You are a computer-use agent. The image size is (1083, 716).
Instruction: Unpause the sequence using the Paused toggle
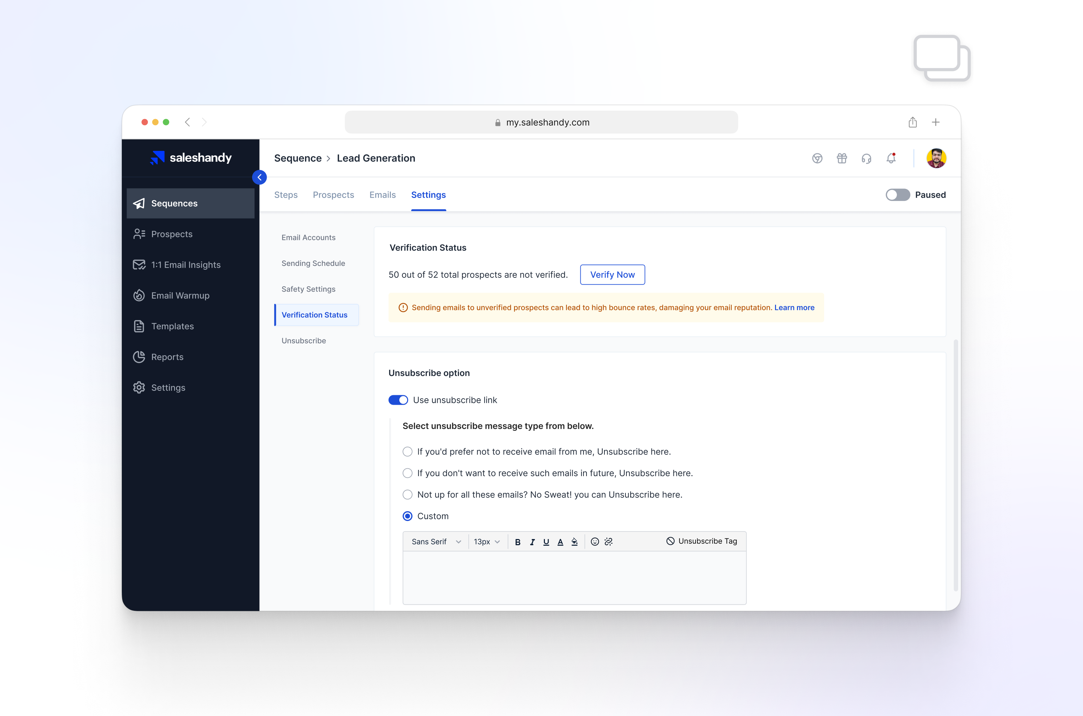point(898,195)
